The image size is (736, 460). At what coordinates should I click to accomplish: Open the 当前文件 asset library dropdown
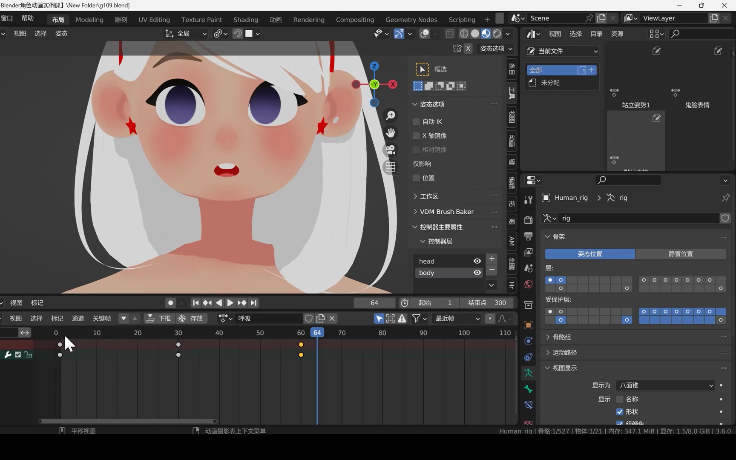pos(562,51)
